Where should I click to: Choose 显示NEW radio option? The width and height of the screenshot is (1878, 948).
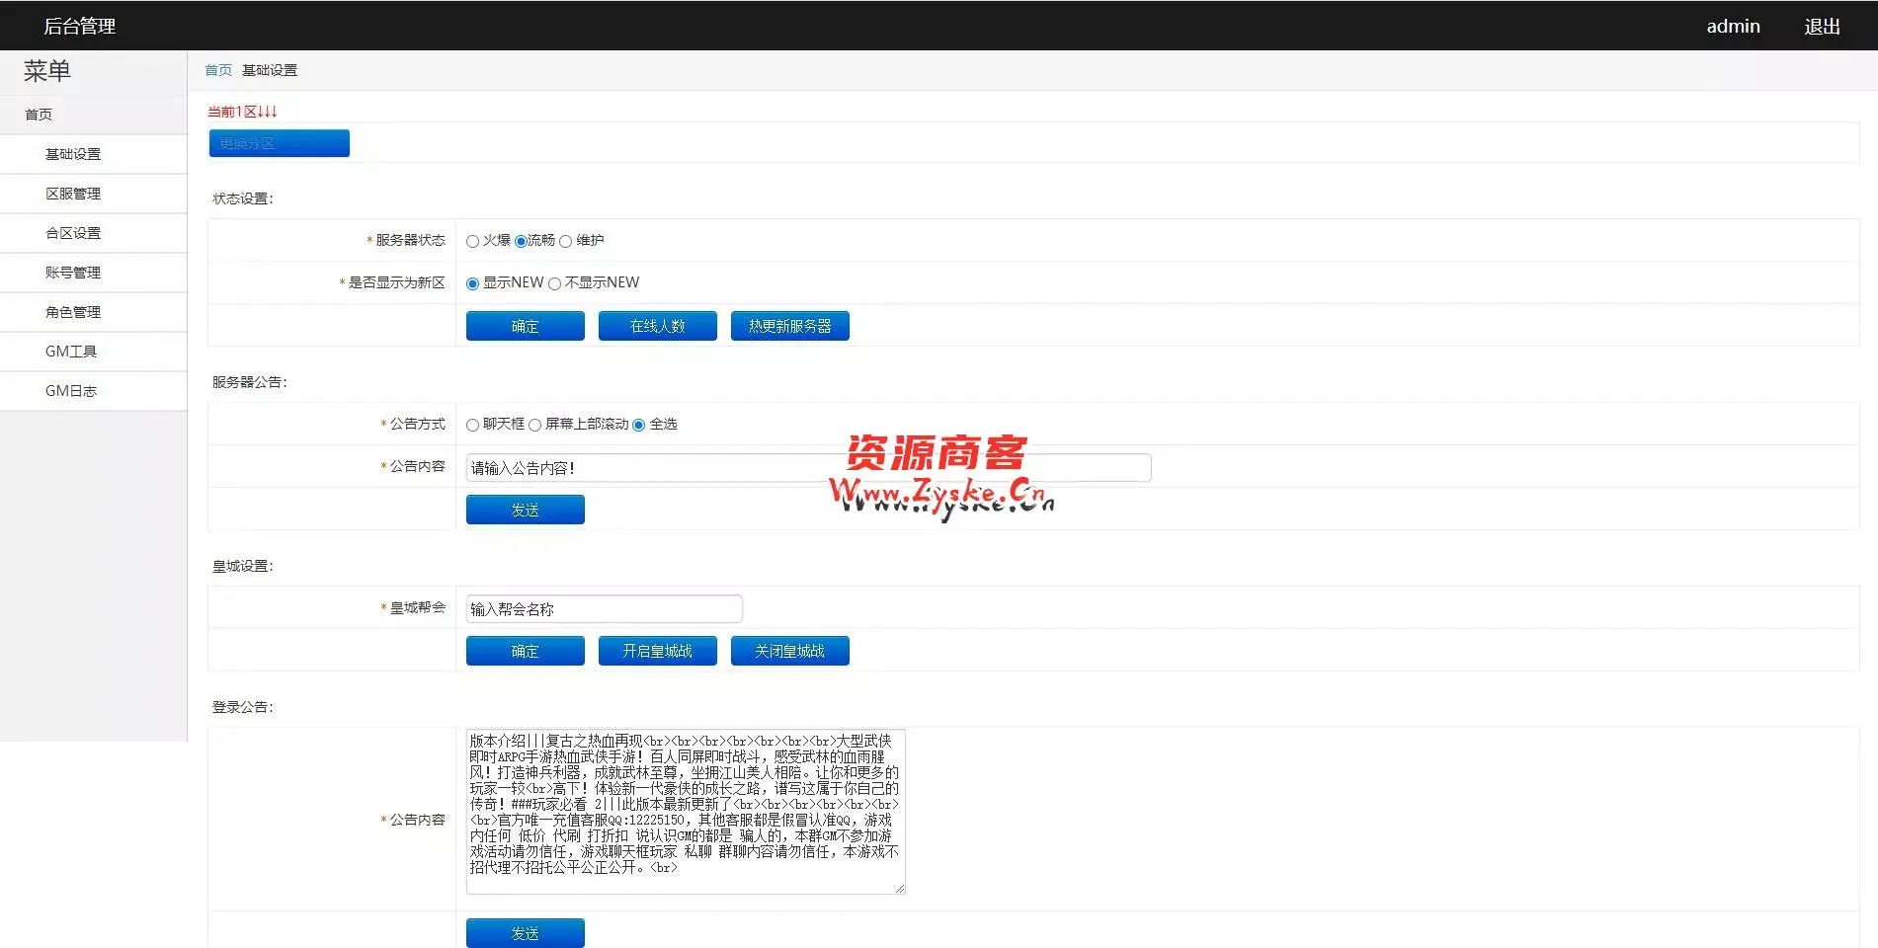[472, 283]
